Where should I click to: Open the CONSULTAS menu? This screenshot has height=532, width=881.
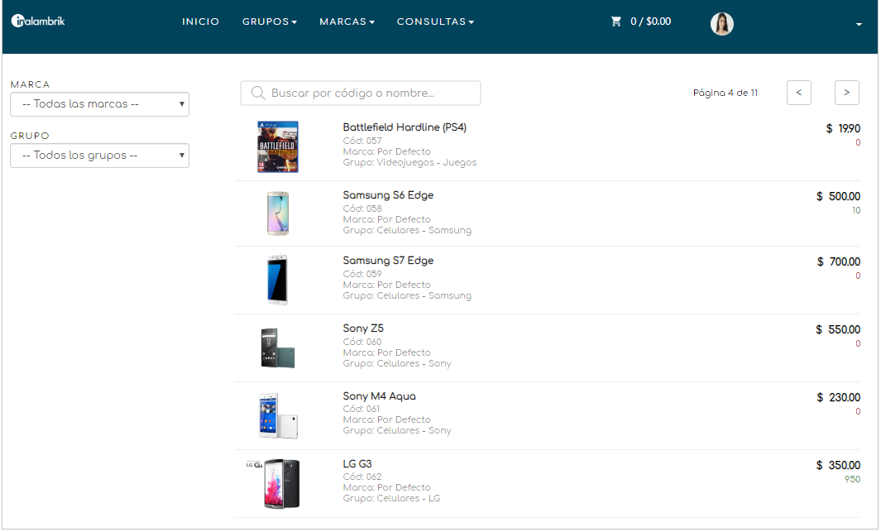(435, 22)
